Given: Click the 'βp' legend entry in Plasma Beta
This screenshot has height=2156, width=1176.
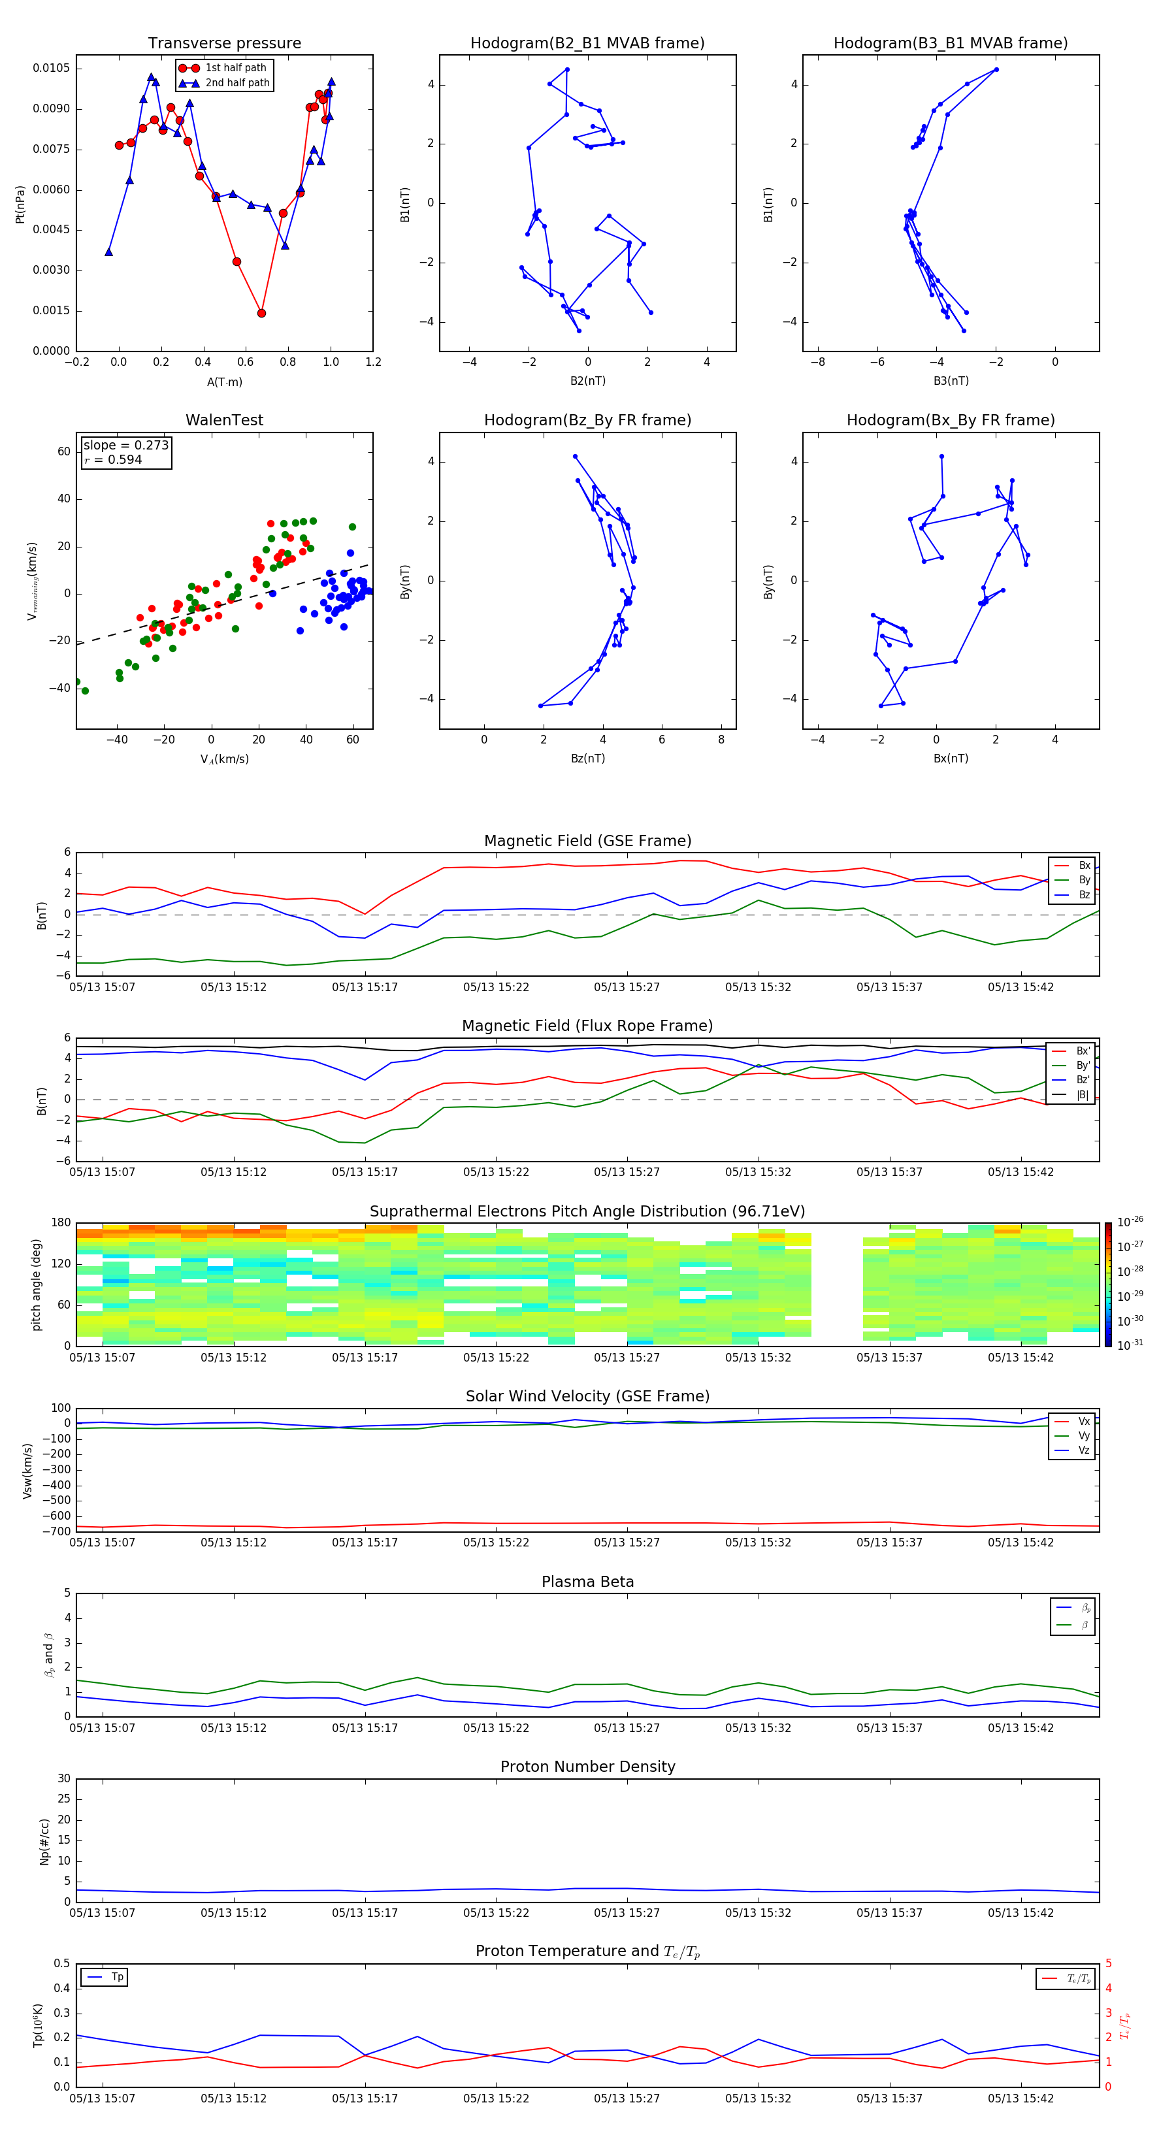Looking at the screenshot, I should (x=1073, y=1608).
